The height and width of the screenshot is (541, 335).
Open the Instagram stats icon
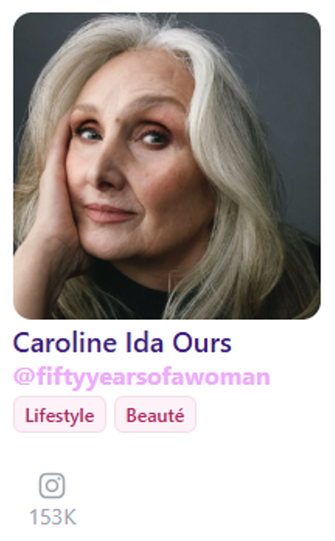pos(52,486)
